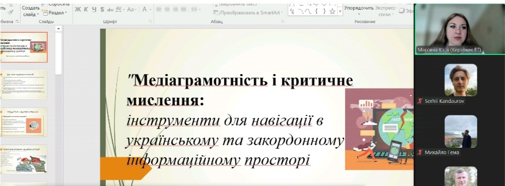The height and width of the screenshot is (186, 505).
Task: Select the arc shape
Action: point(300,11)
